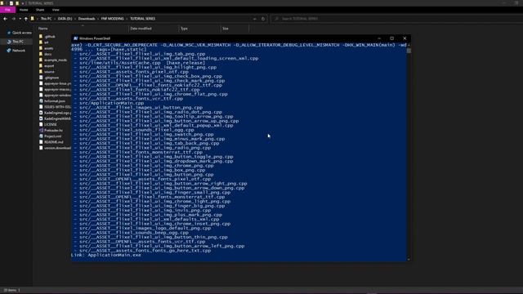Maximize the Windows PowerShell window
Viewport: 523px width, 294px height.
(392, 38)
